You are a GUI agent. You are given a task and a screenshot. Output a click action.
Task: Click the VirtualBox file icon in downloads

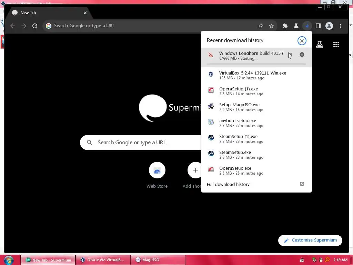coord(211,74)
